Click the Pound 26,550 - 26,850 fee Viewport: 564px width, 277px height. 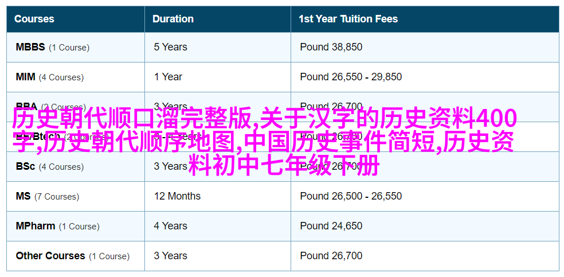point(351,77)
